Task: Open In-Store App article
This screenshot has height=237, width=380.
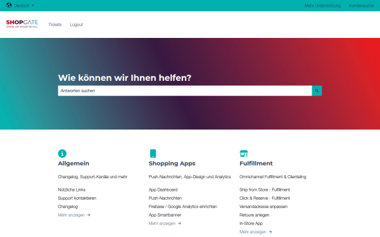Action: click(x=251, y=224)
